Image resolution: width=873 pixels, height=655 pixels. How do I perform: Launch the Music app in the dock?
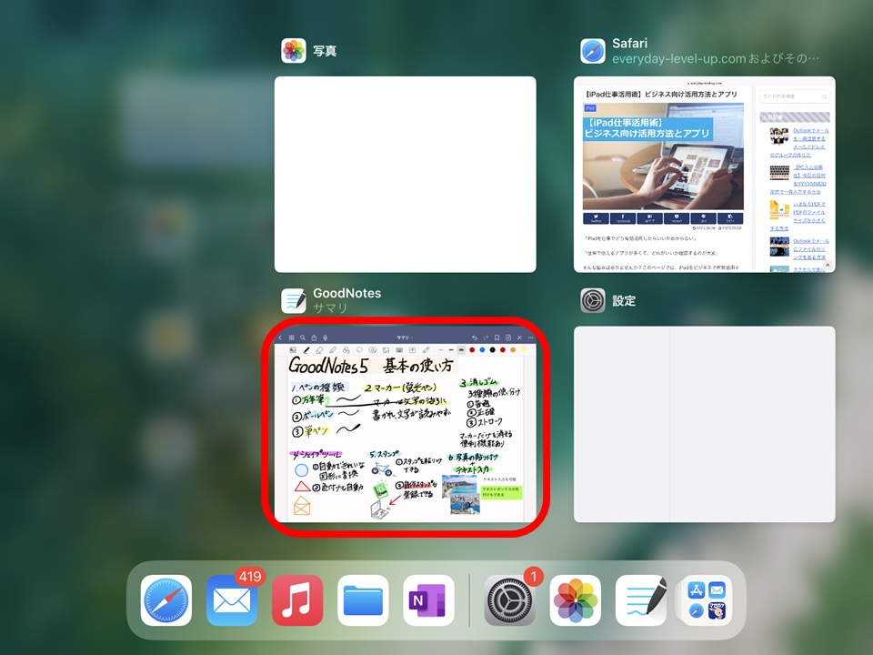point(297,600)
